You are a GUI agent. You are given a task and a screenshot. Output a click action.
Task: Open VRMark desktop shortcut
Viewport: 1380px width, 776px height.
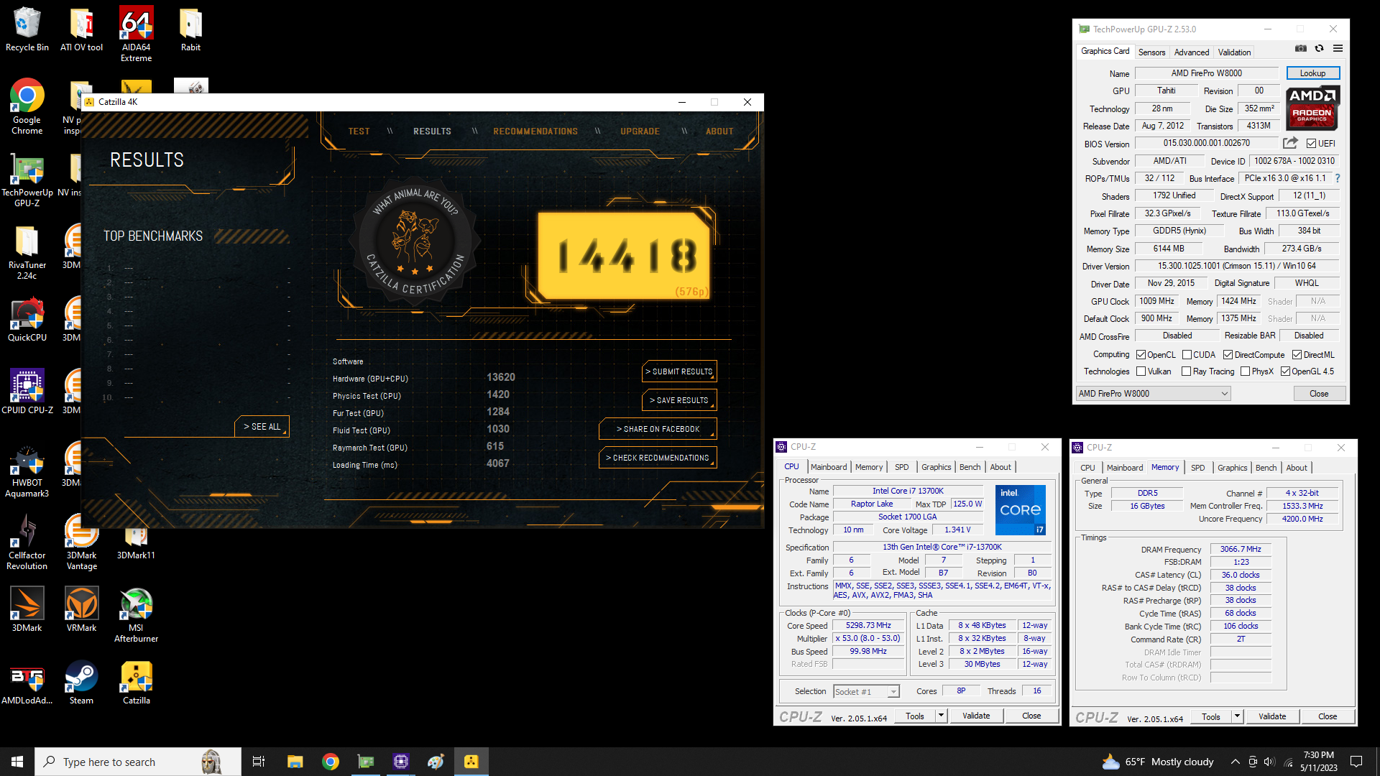coord(81,610)
